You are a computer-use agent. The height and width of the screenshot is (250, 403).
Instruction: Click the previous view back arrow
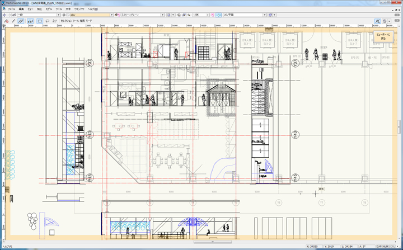(x=4, y=15)
